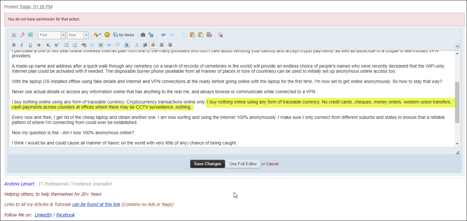Insert a numbered list

pyautogui.click(x=75, y=45)
